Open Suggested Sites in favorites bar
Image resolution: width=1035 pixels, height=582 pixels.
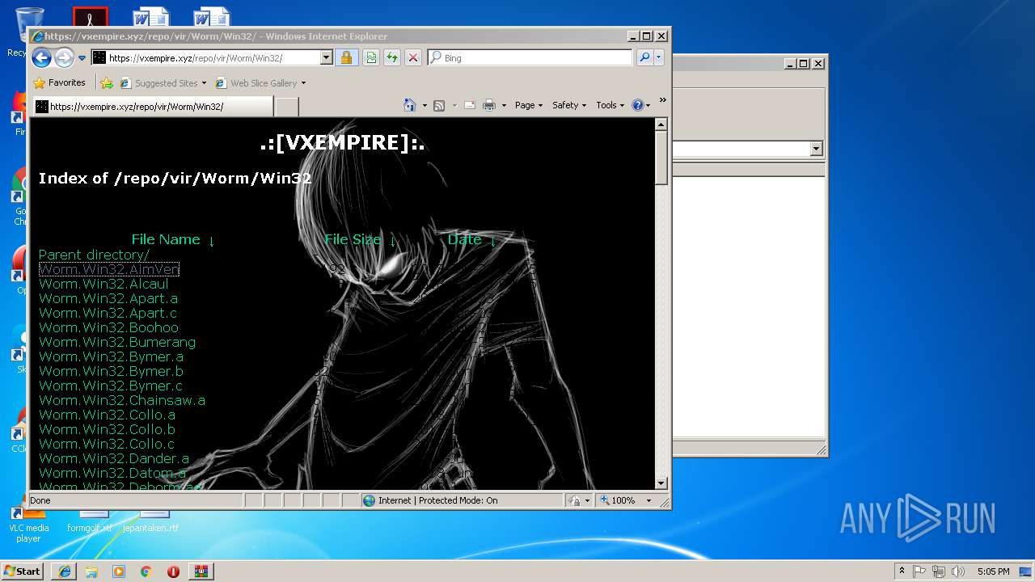(162, 82)
